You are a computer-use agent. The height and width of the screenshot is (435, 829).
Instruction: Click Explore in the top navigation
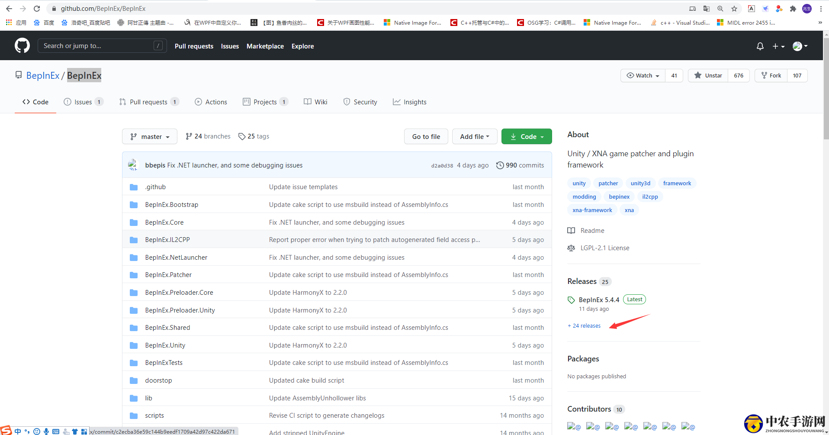point(302,46)
